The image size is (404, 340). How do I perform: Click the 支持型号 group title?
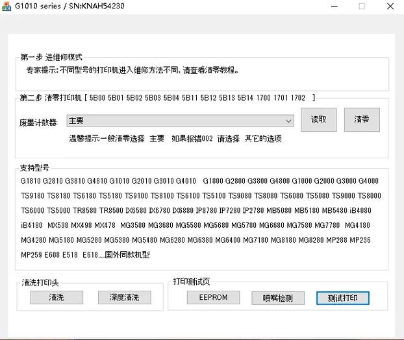(x=34, y=168)
